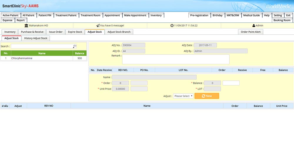Select Make Appointment in top menu
The height and width of the screenshot is (142, 294).
click(135, 15)
